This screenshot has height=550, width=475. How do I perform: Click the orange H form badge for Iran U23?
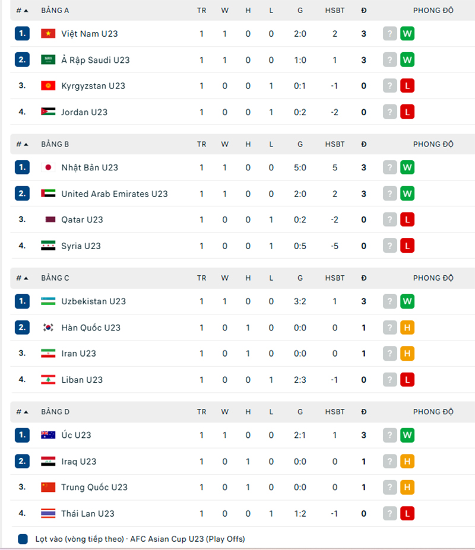tap(407, 354)
